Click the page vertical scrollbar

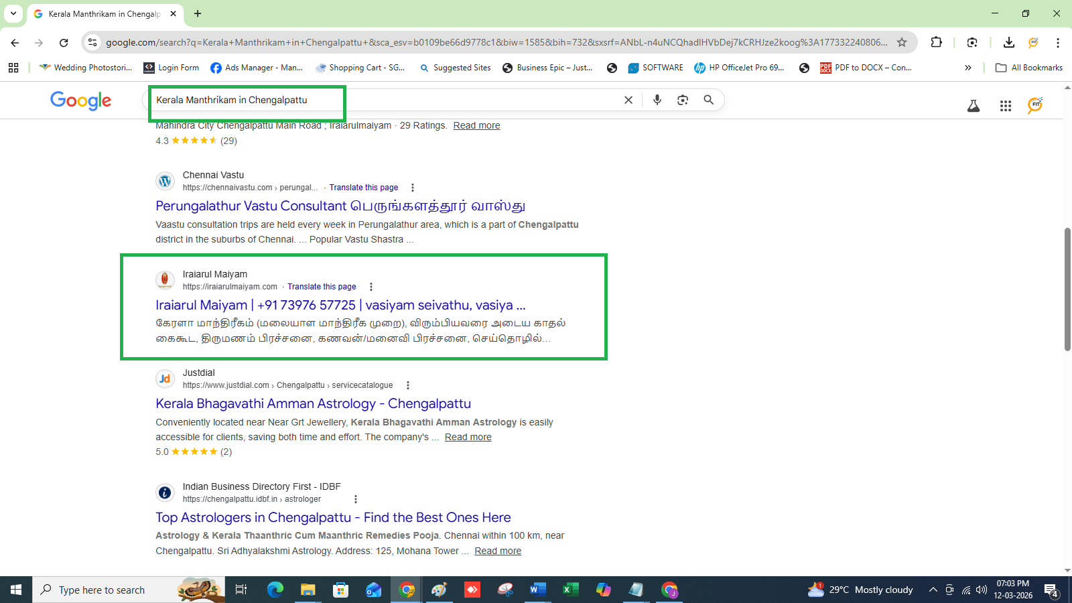click(1067, 288)
